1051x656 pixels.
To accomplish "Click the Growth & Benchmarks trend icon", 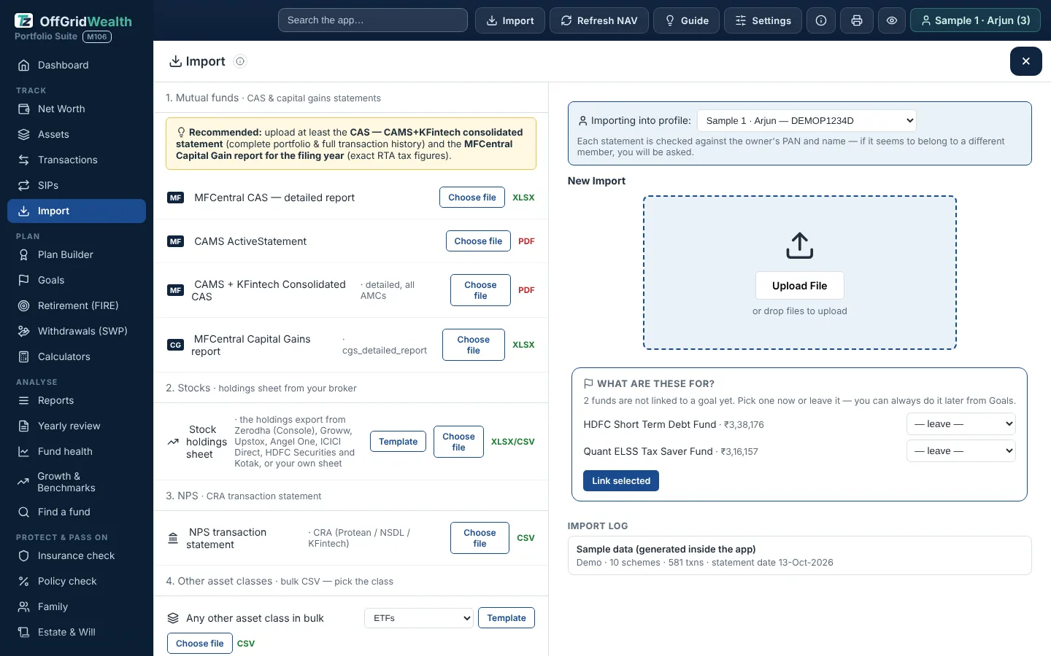I will tap(24, 482).
